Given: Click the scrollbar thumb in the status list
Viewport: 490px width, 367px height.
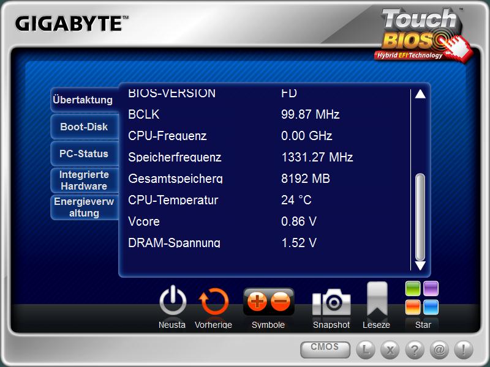Looking at the screenshot, I should tap(420, 217).
